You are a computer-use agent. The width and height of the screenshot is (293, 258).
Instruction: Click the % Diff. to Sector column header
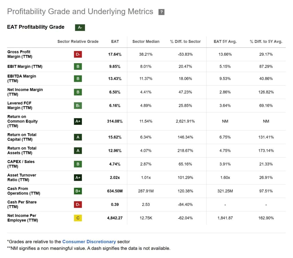coord(185,42)
